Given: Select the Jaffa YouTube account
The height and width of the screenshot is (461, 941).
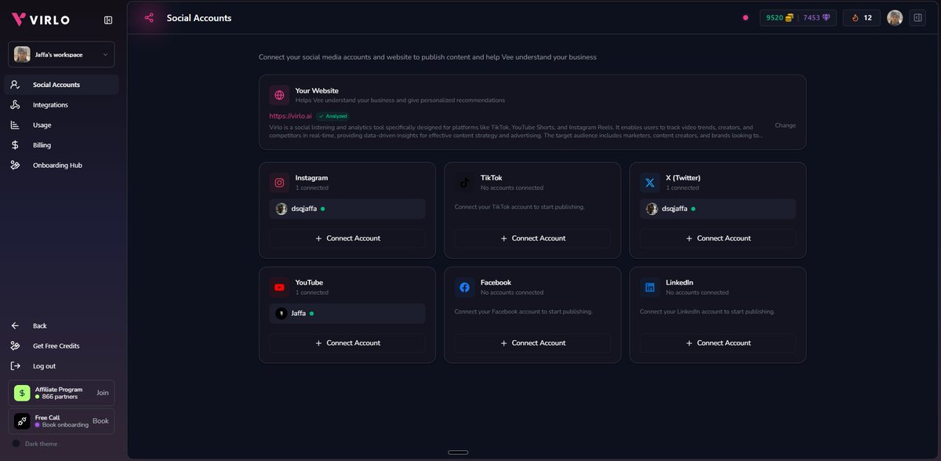Looking at the screenshot, I should 347,314.
